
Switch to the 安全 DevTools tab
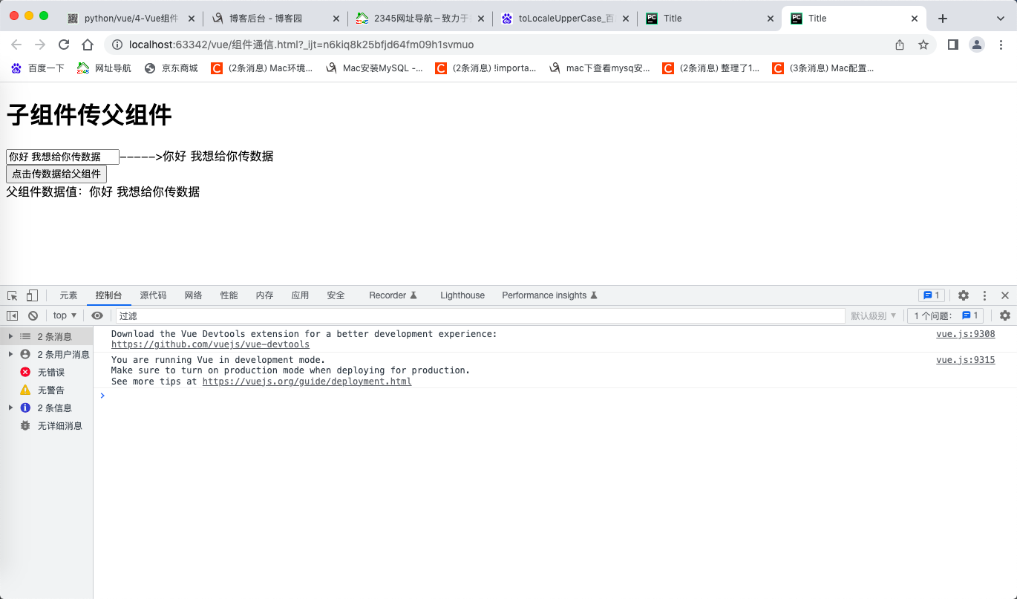pyautogui.click(x=336, y=295)
